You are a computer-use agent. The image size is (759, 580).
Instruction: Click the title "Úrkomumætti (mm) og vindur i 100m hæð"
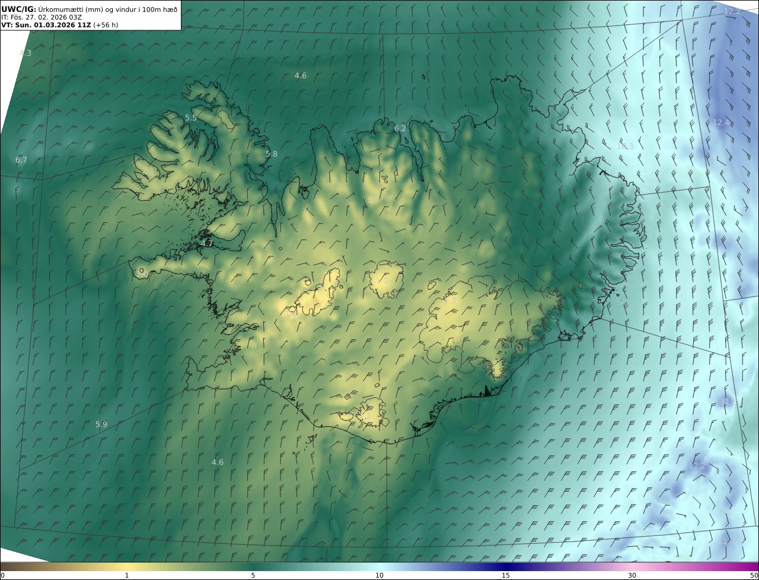click(x=107, y=9)
